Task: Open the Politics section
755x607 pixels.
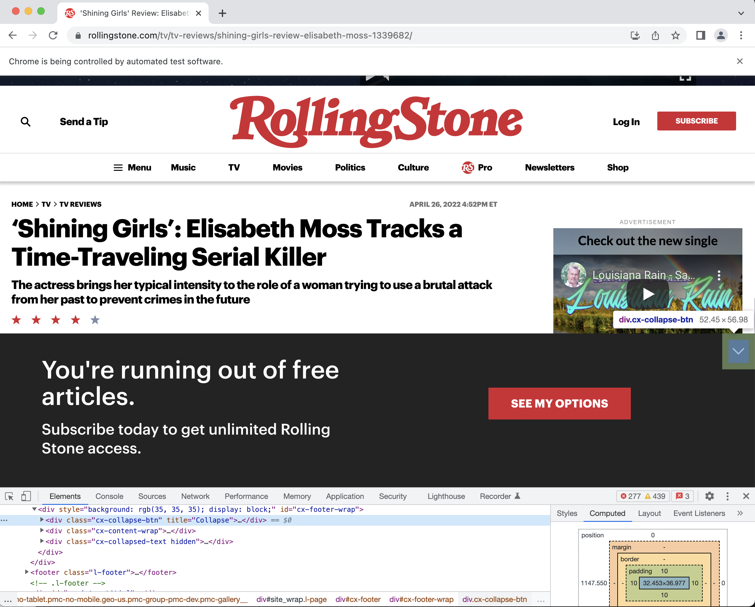Action: point(350,167)
